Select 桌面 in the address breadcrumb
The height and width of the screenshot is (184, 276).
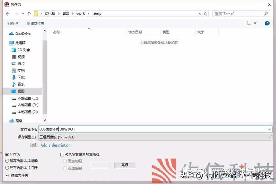click(66, 13)
